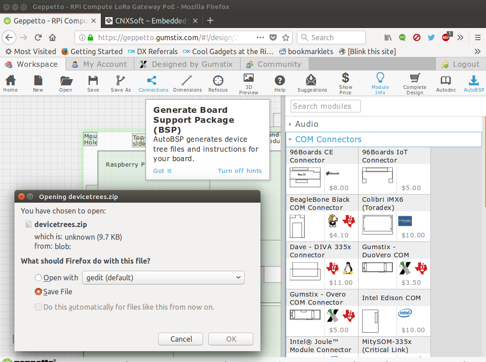Show Price of the design
Viewport: 486px width, 362px height.
345,84
